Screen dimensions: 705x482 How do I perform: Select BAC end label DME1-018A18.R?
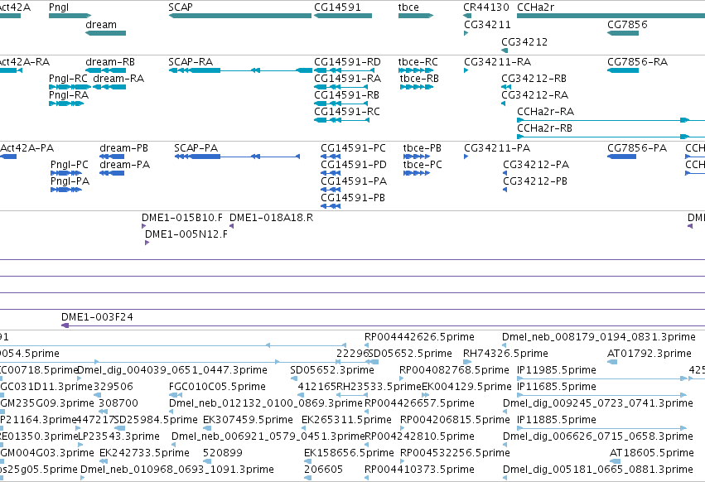click(x=271, y=218)
